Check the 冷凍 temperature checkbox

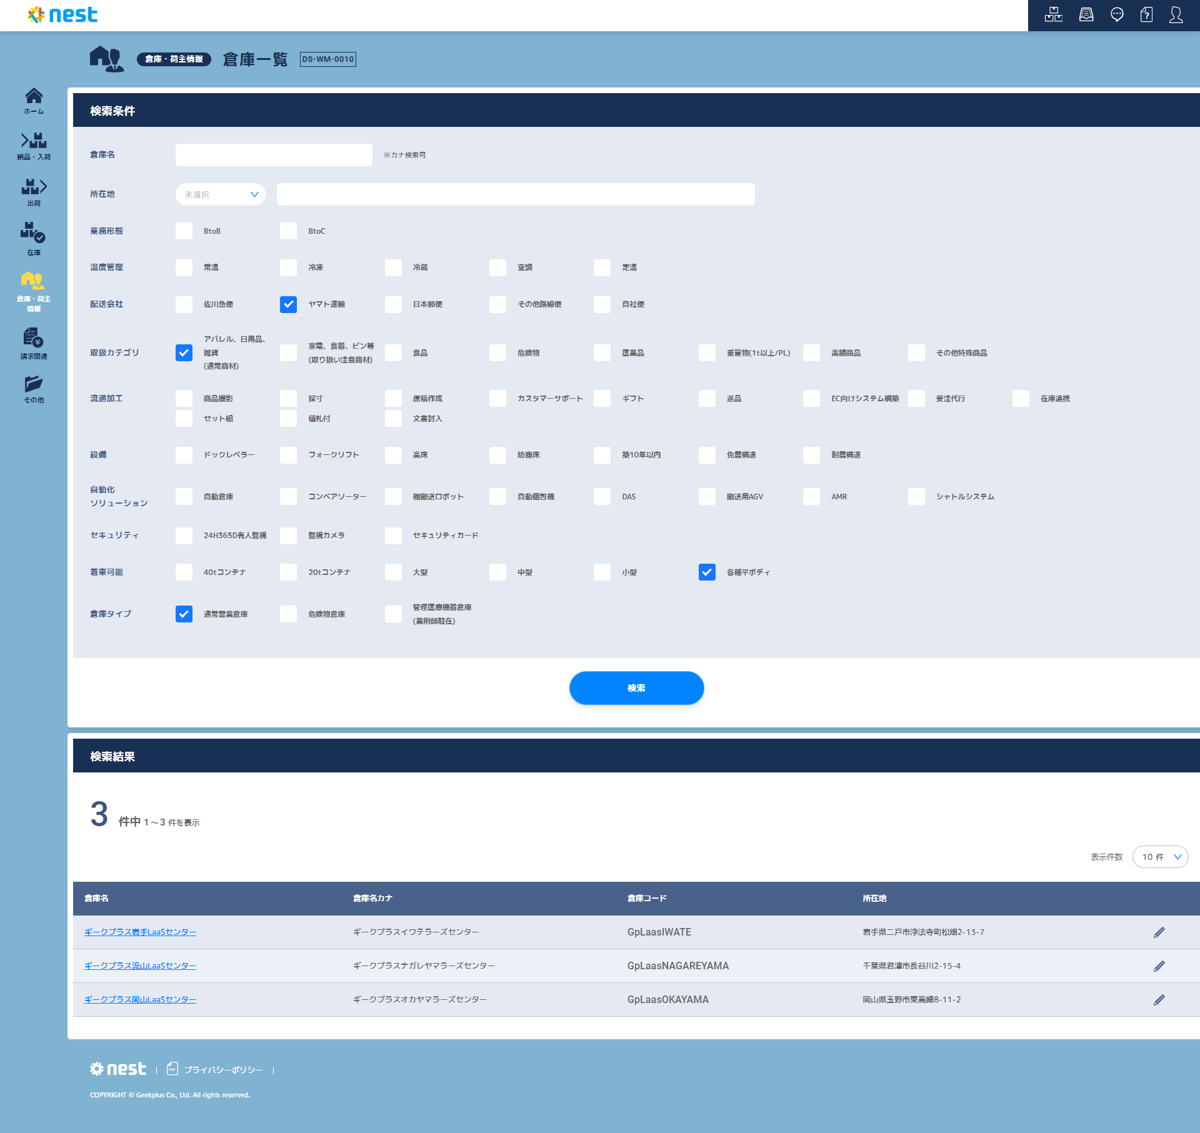[288, 267]
